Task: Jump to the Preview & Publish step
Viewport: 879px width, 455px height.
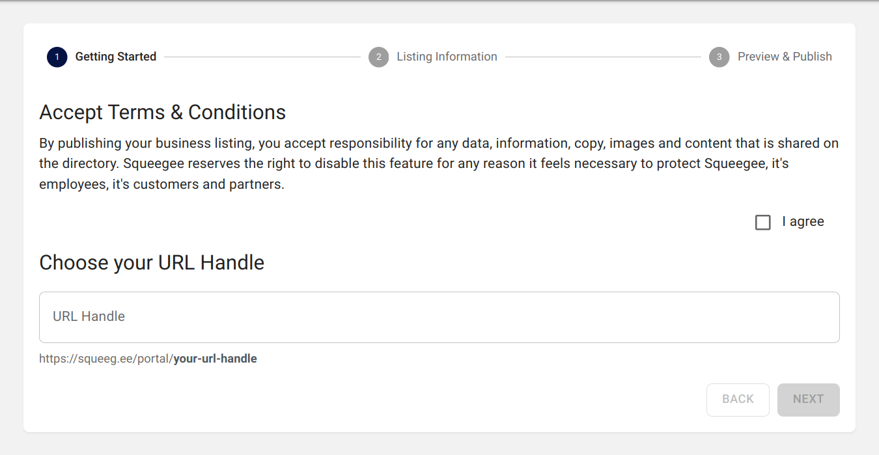Action: 785,57
